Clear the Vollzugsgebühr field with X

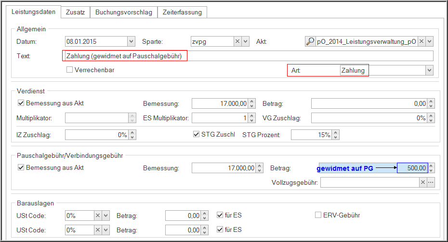[423, 182]
